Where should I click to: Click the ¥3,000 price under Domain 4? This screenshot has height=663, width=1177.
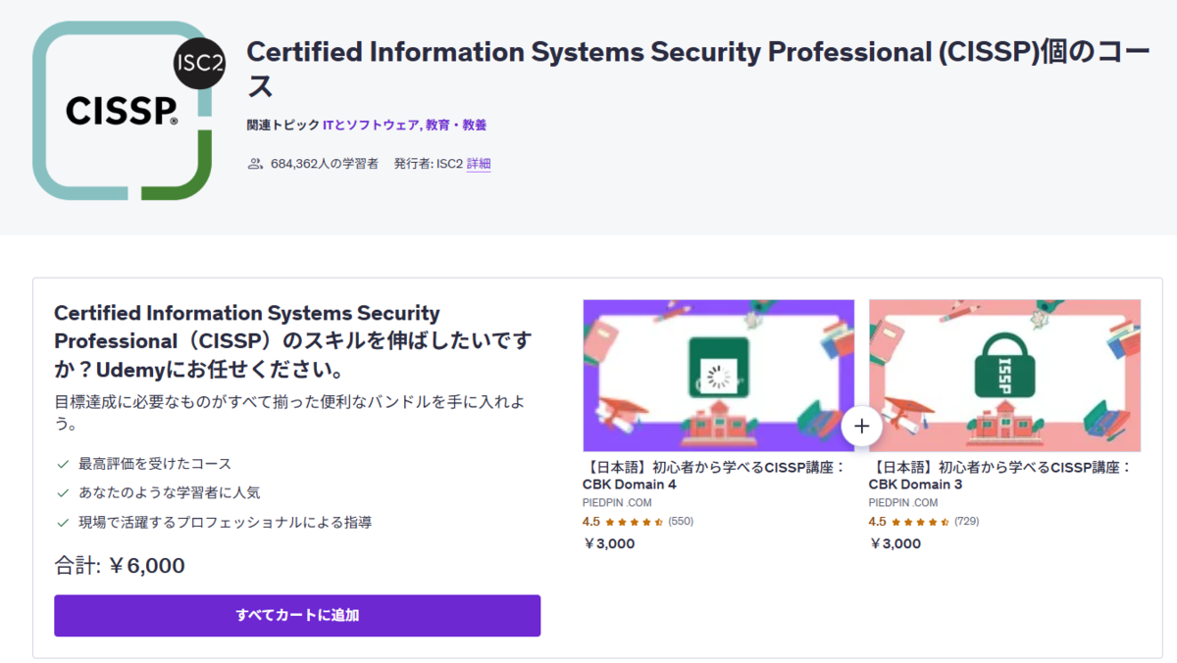[609, 543]
